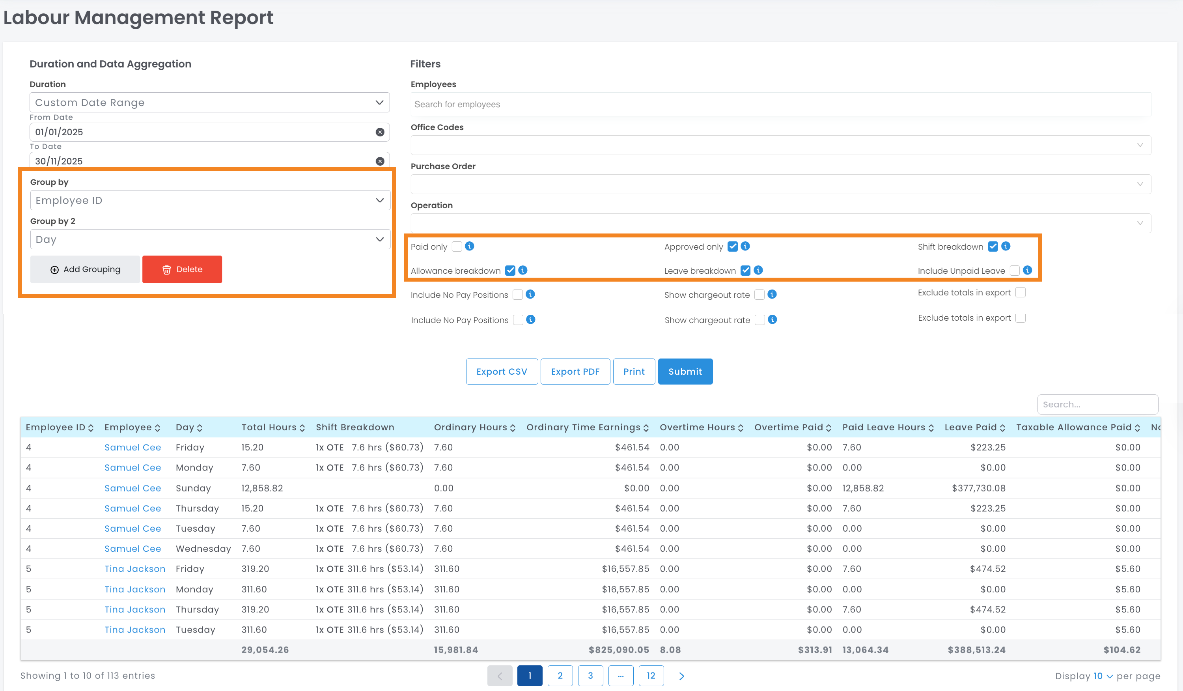Click info icon next to Allowance breakdown

click(x=522, y=270)
